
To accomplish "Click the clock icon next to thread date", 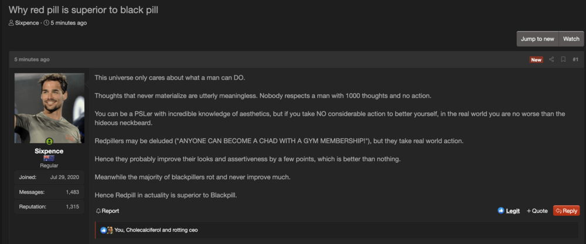I will pyautogui.click(x=46, y=23).
